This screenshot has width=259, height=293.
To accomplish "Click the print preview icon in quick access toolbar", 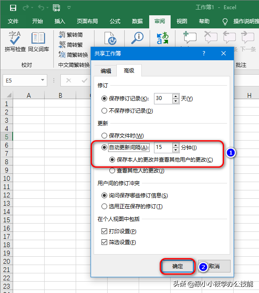I will [x=56, y=8].
